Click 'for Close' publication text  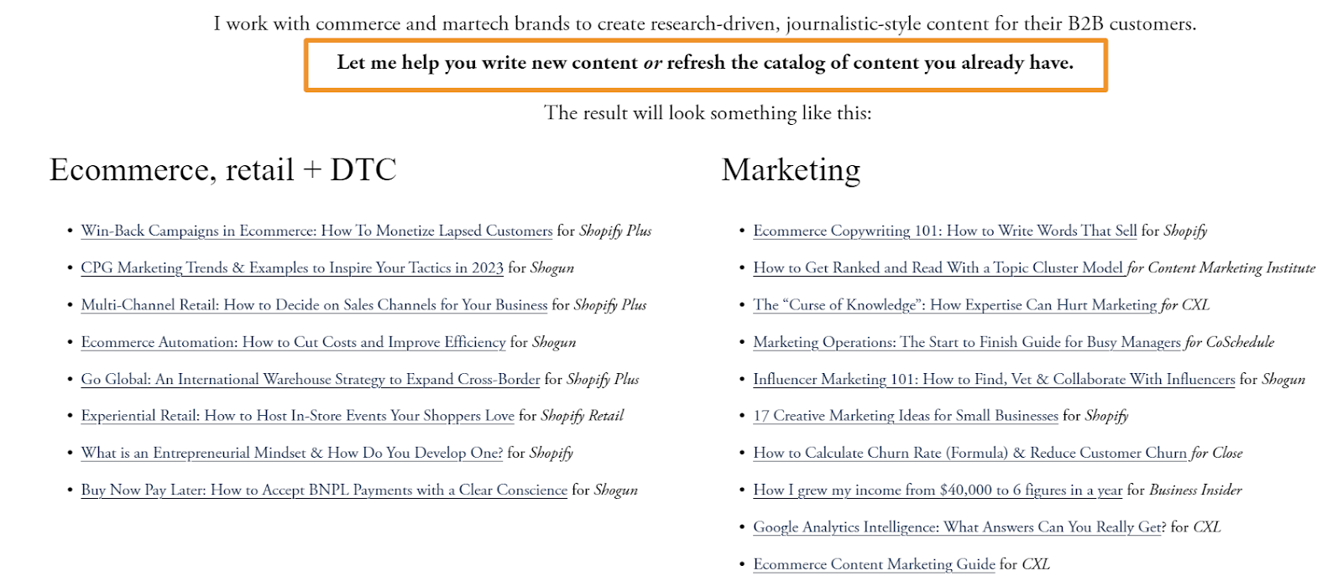[1217, 453]
